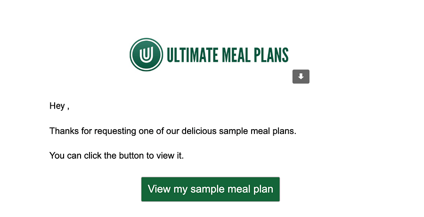Click the Ultimate Meal Plans wordmark text
This screenshot has width=424, height=217.
point(227,55)
